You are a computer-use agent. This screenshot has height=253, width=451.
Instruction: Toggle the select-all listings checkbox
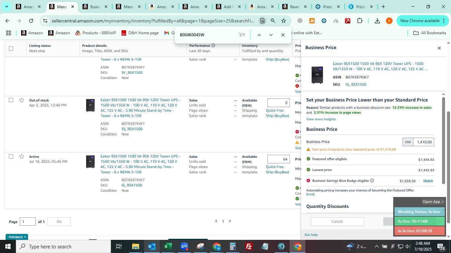[x=11, y=48]
